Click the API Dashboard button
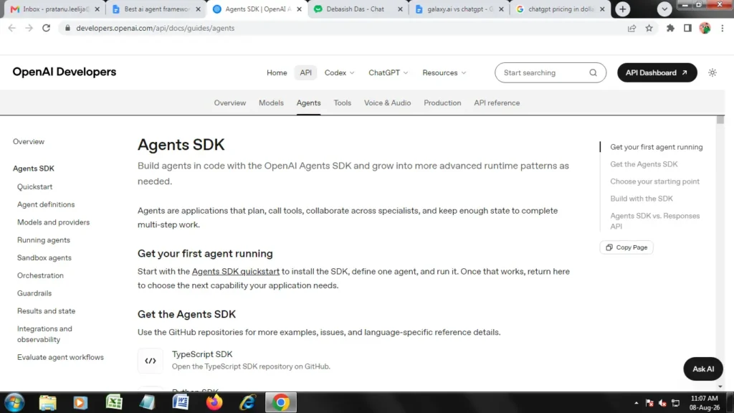The height and width of the screenshot is (413, 734). (657, 72)
